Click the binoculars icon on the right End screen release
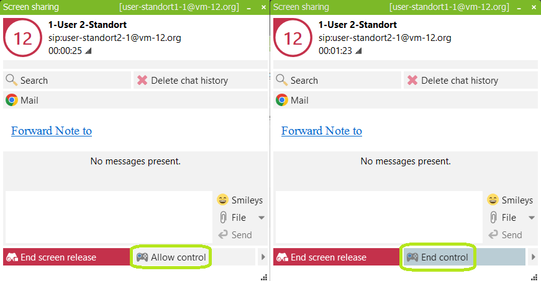 (x=282, y=257)
